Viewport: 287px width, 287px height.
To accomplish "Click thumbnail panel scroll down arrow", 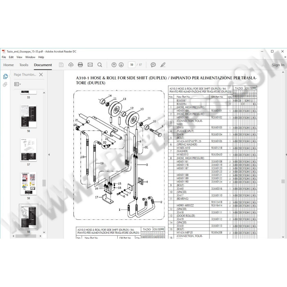I will click(44, 232).
